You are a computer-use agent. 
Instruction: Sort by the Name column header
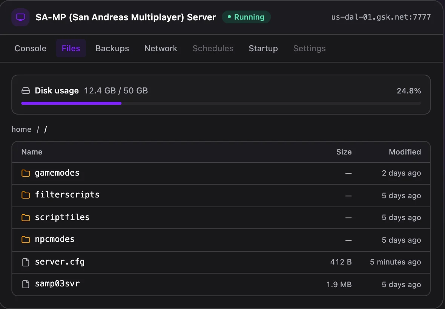click(32, 152)
